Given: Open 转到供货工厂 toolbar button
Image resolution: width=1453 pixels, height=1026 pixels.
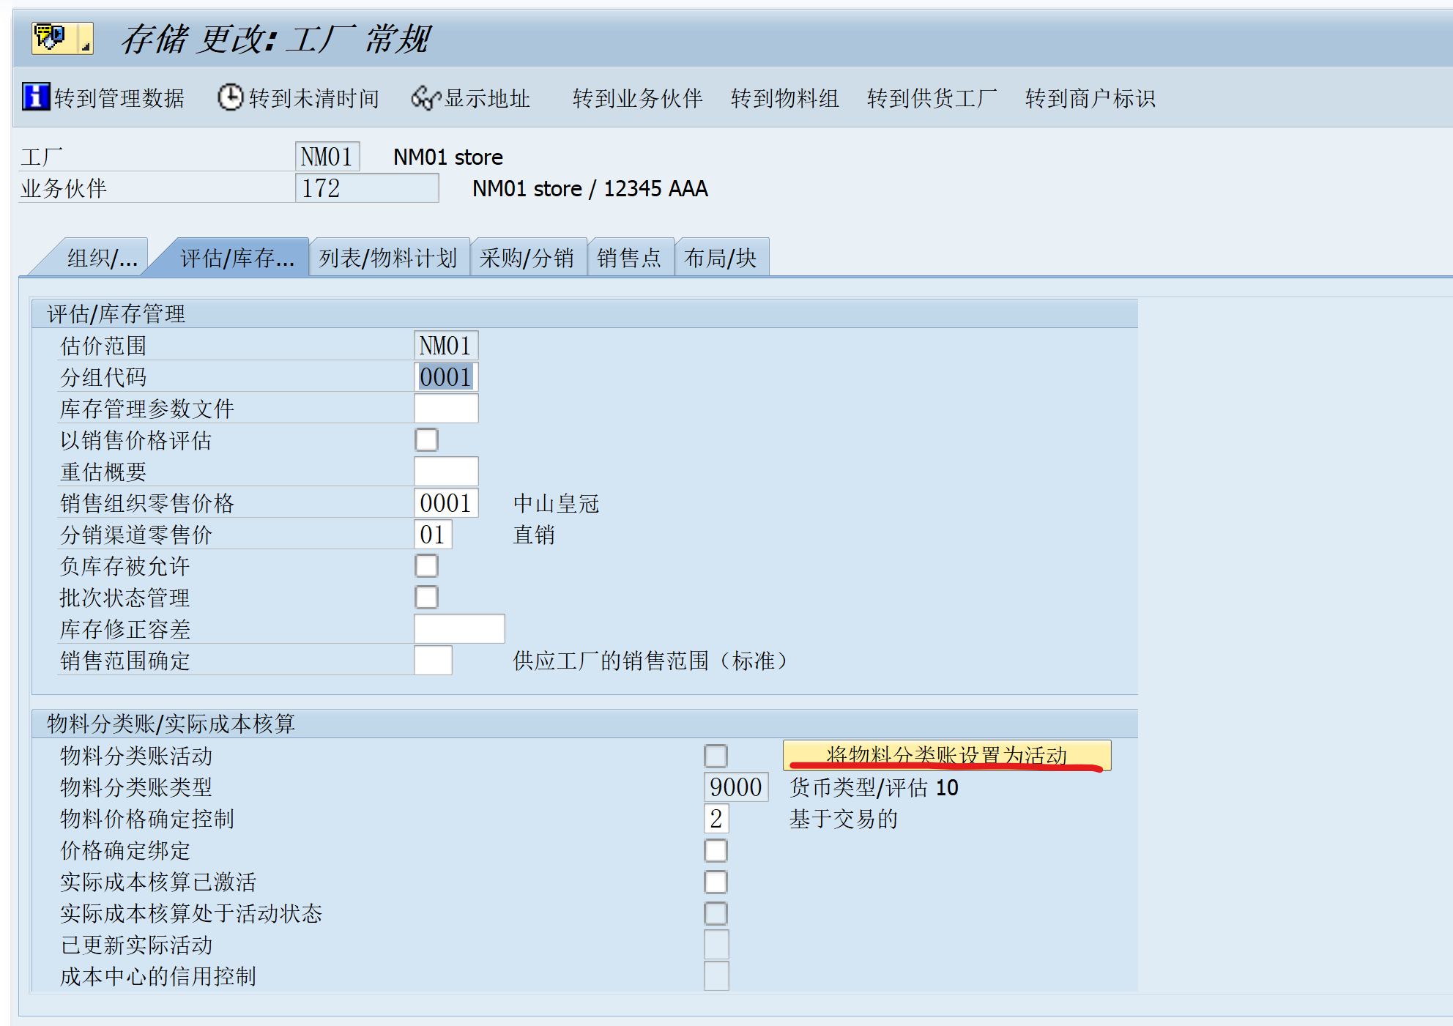Looking at the screenshot, I should click(932, 98).
